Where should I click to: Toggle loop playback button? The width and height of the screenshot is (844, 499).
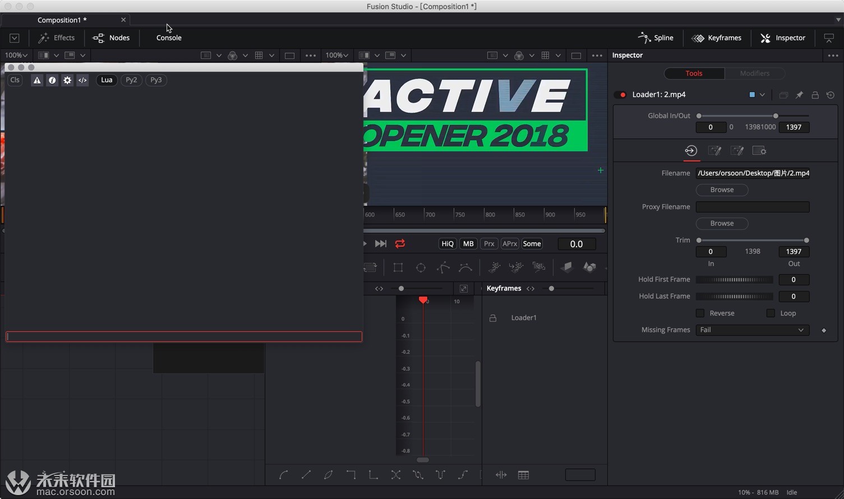click(400, 244)
